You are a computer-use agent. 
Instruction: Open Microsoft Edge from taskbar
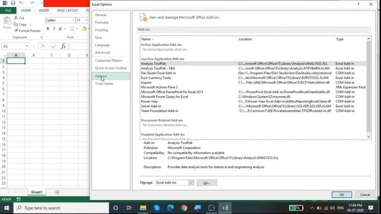click(170, 208)
